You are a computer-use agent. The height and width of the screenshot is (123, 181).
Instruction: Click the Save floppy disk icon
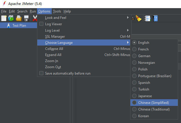pyautogui.click(x=26, y=18)
